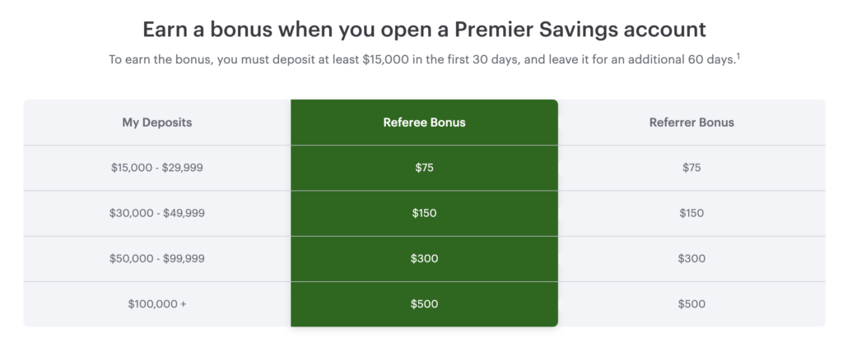Select the $300 Referee Bonus cell
843x338 pixels.
click(424, 258)
